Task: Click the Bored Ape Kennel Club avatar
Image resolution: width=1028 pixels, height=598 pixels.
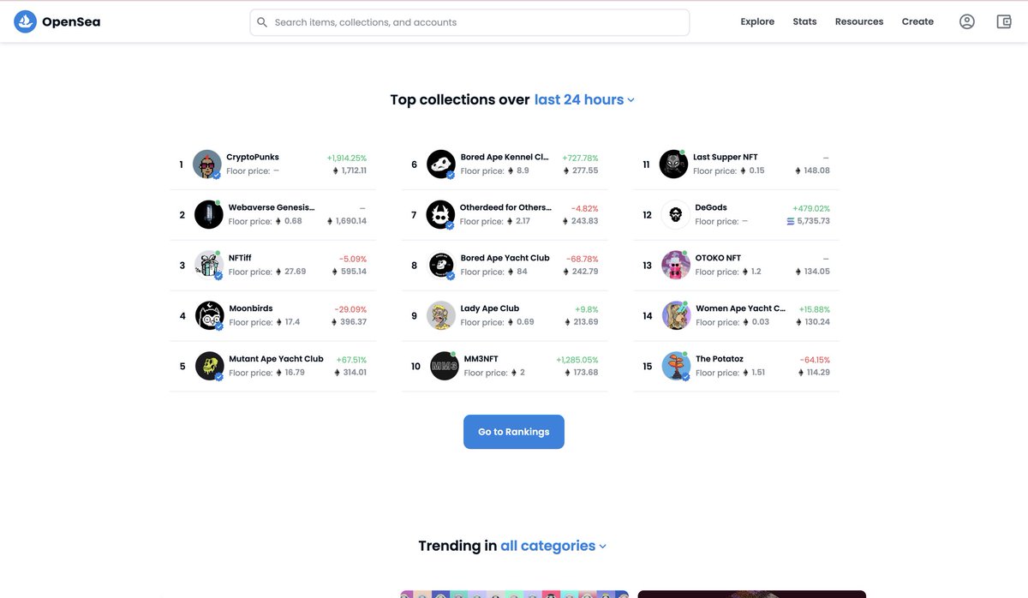Action: [441, 164]
